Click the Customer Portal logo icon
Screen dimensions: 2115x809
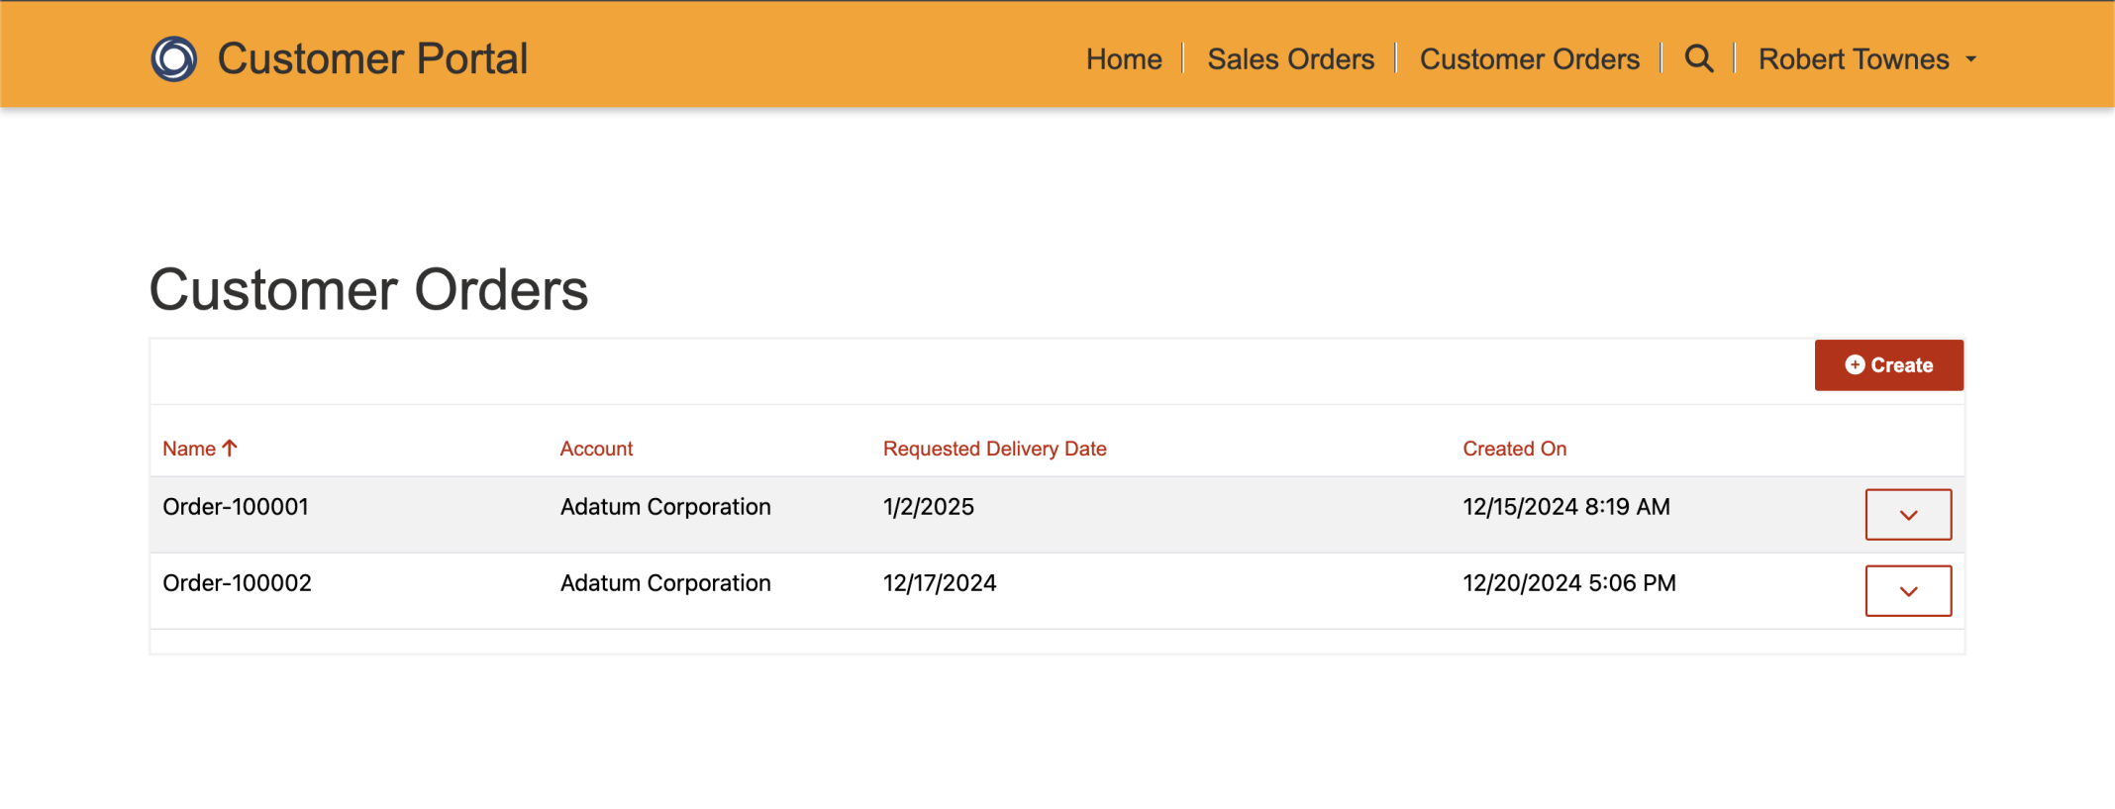point(174,59)
